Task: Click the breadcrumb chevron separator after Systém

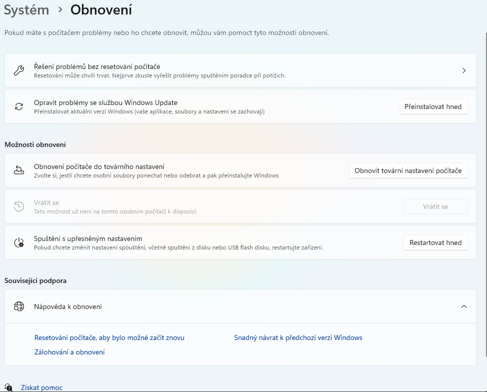Action: coord(60,10)
